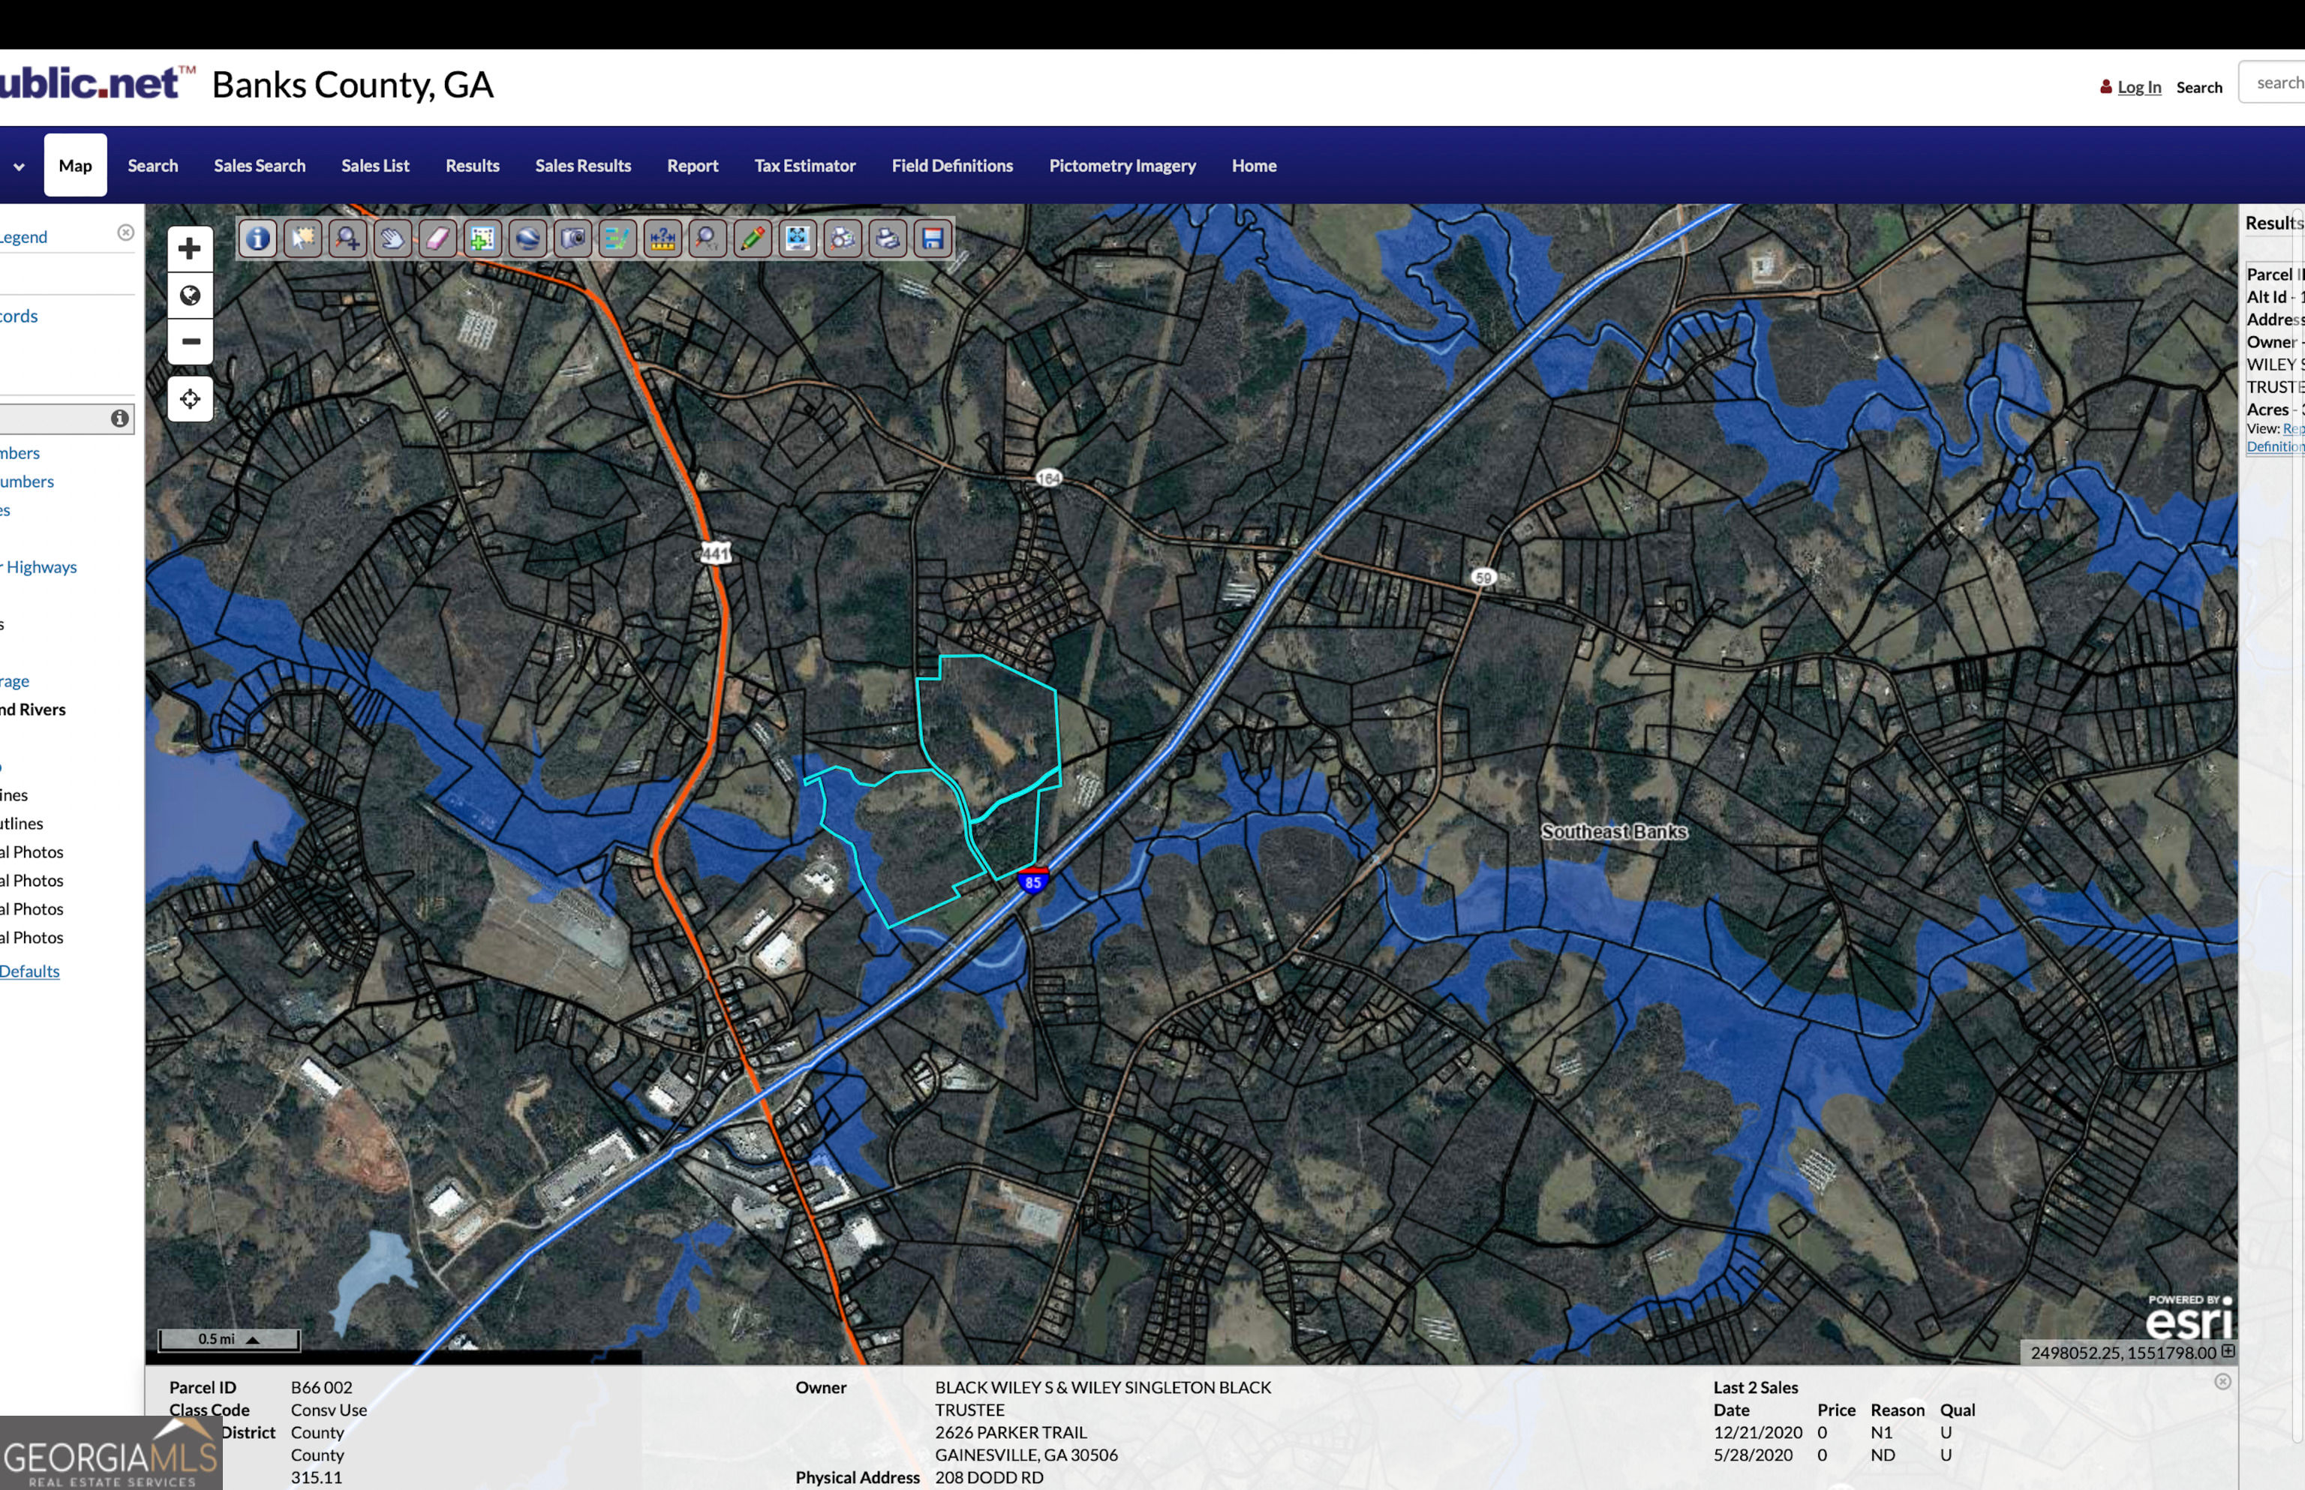Screen dimensions: 2305x1490
Task: Open the Tax Estimator
Action: (805, 166)
